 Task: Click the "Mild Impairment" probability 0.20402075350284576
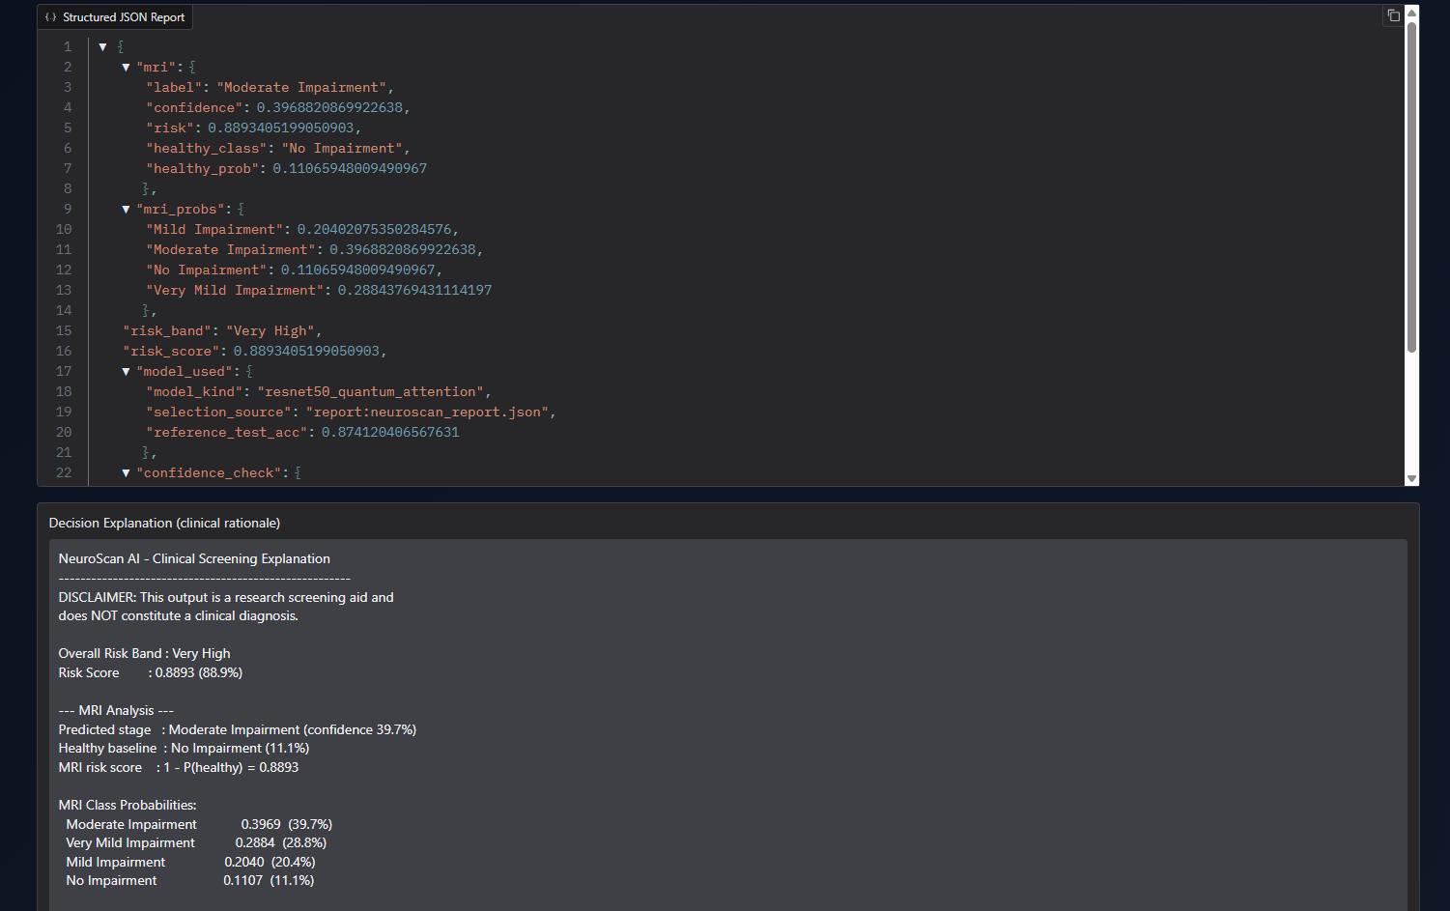tap(374, 229)
